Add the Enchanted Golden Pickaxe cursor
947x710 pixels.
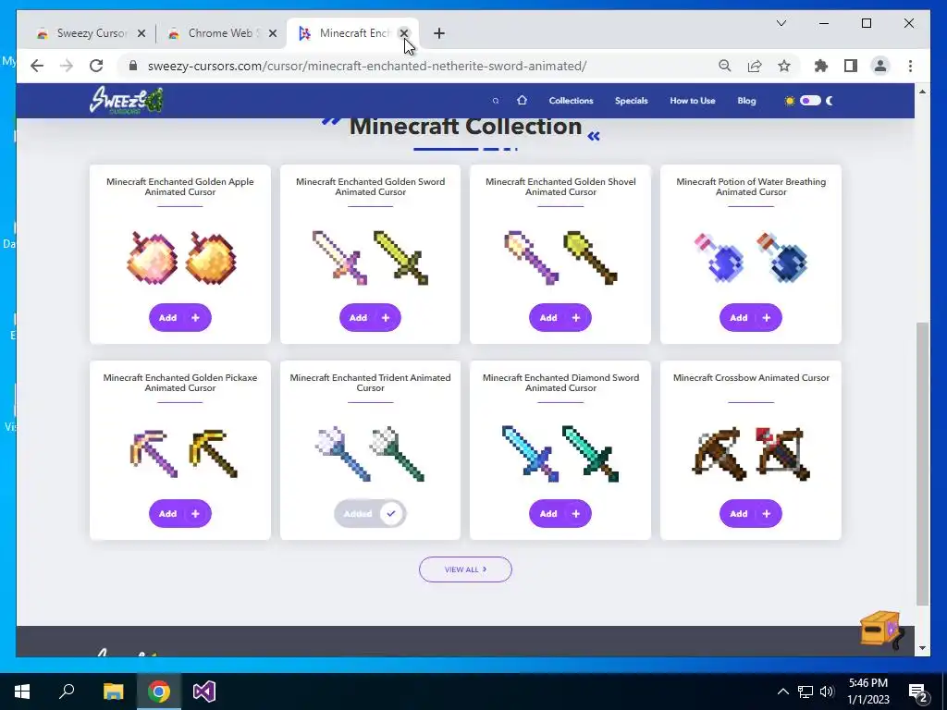tap(180, 514)
